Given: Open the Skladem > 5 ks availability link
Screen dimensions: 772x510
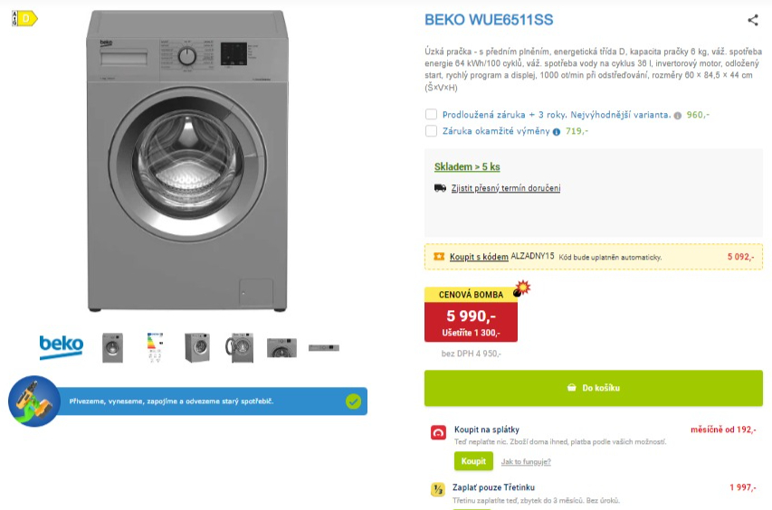Looking at the screenshot, I should click(x=467, y=166).
